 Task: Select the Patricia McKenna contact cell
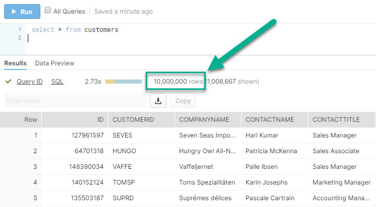[274, 151]
